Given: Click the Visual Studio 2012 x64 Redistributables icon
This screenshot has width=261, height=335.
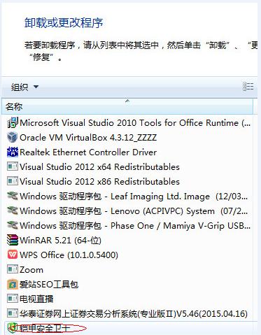Looking at the screenshot, I should tap(13, 166).
